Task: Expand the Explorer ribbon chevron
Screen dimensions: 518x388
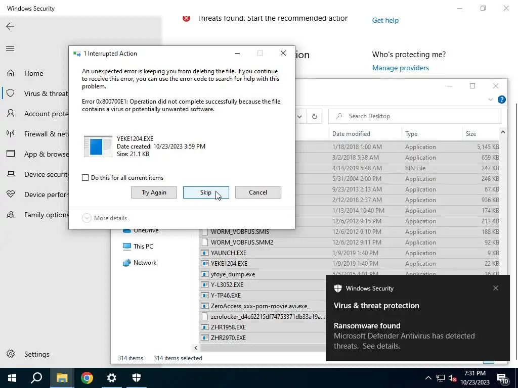Action: coord(491,100)
